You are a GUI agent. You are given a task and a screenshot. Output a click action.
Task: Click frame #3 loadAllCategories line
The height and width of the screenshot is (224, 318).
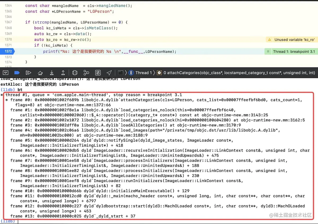[126, 125]
